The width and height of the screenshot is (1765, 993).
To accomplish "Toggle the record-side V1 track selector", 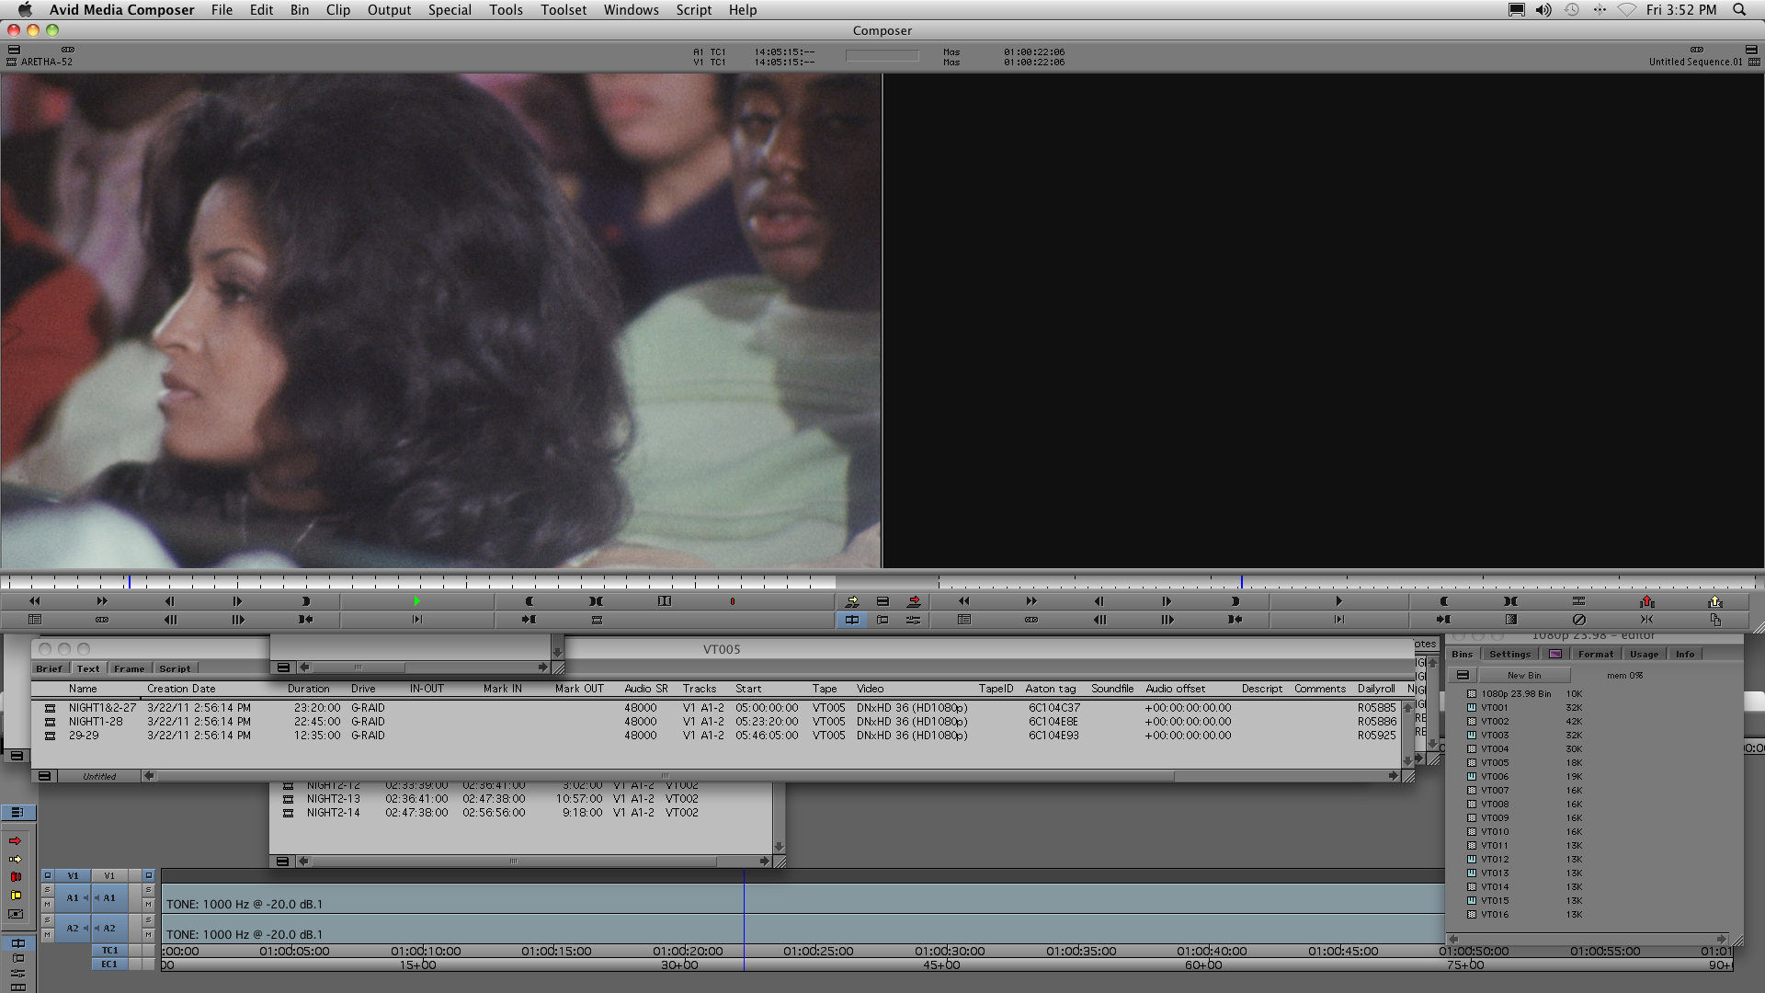I will pyautogui.click(x=109, y=875).
